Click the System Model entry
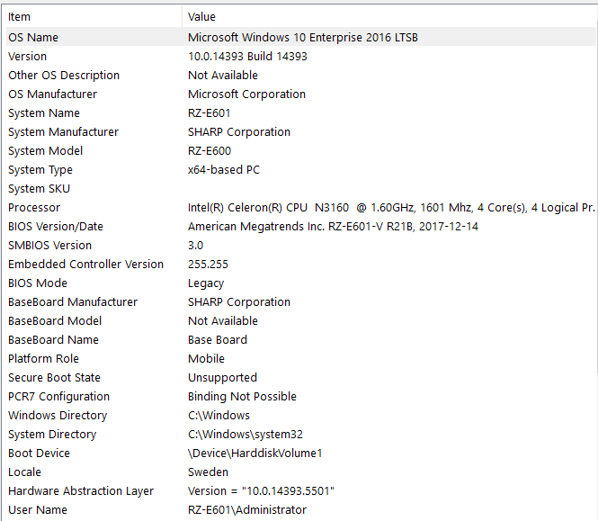Screen dimensions: 598x521 (45, 151)
